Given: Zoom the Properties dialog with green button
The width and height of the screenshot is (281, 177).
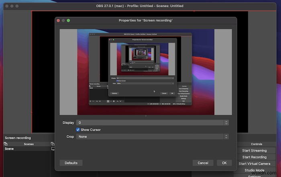Looking at the screenshot, I should pyautogui.click(x=69, y=20).
